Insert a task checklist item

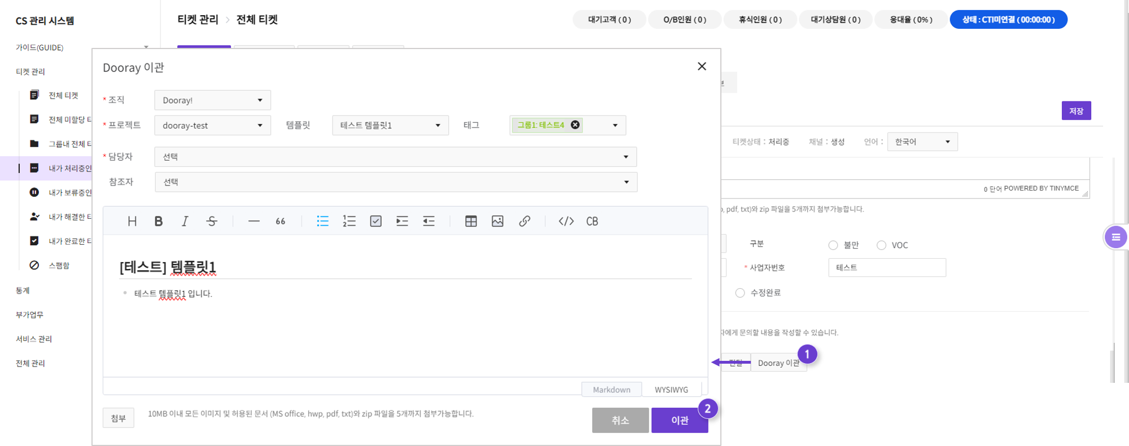coord(376,221)
